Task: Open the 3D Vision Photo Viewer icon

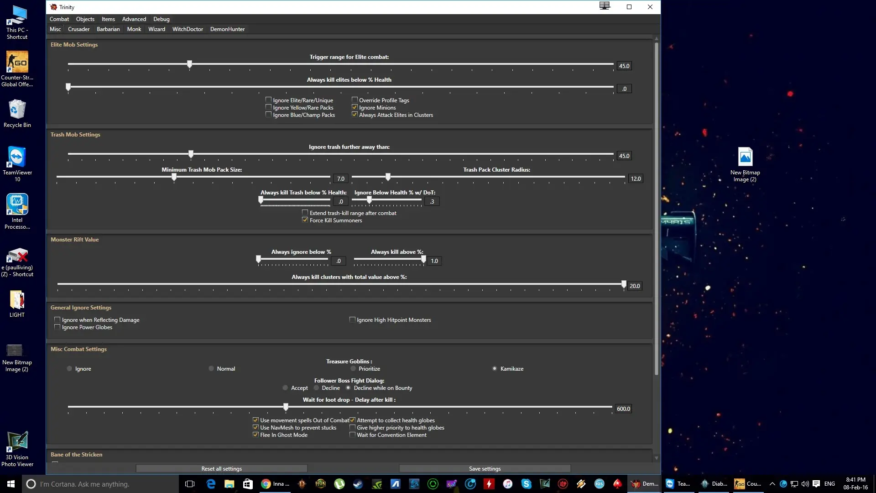Action: pos(17,449)
